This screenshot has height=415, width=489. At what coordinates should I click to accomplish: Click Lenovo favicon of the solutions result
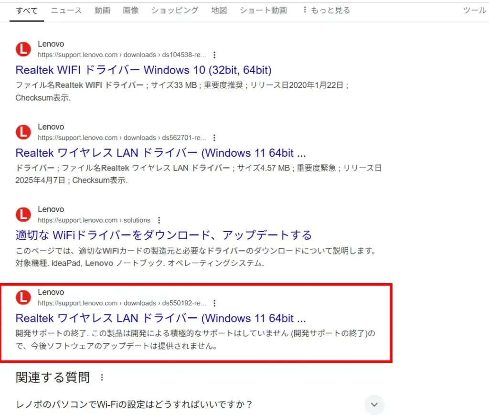(x=23, y=214)
